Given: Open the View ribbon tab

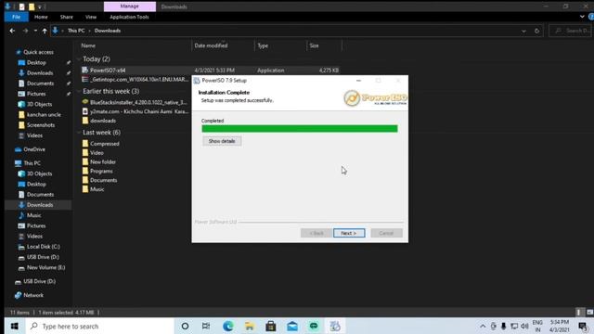Looking at the screenshot, I should coord(91,17).
